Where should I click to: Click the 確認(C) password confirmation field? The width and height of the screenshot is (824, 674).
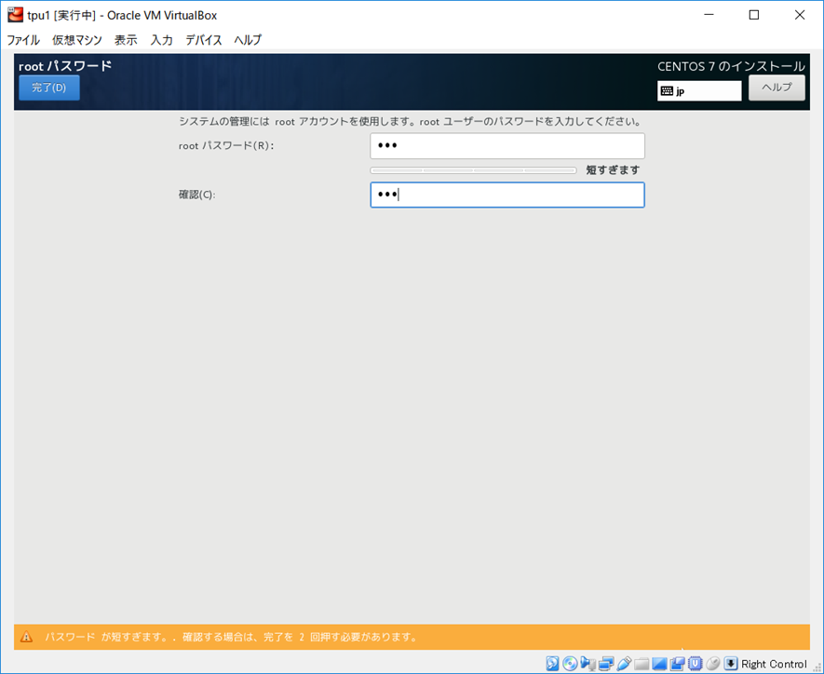[507, 195]
